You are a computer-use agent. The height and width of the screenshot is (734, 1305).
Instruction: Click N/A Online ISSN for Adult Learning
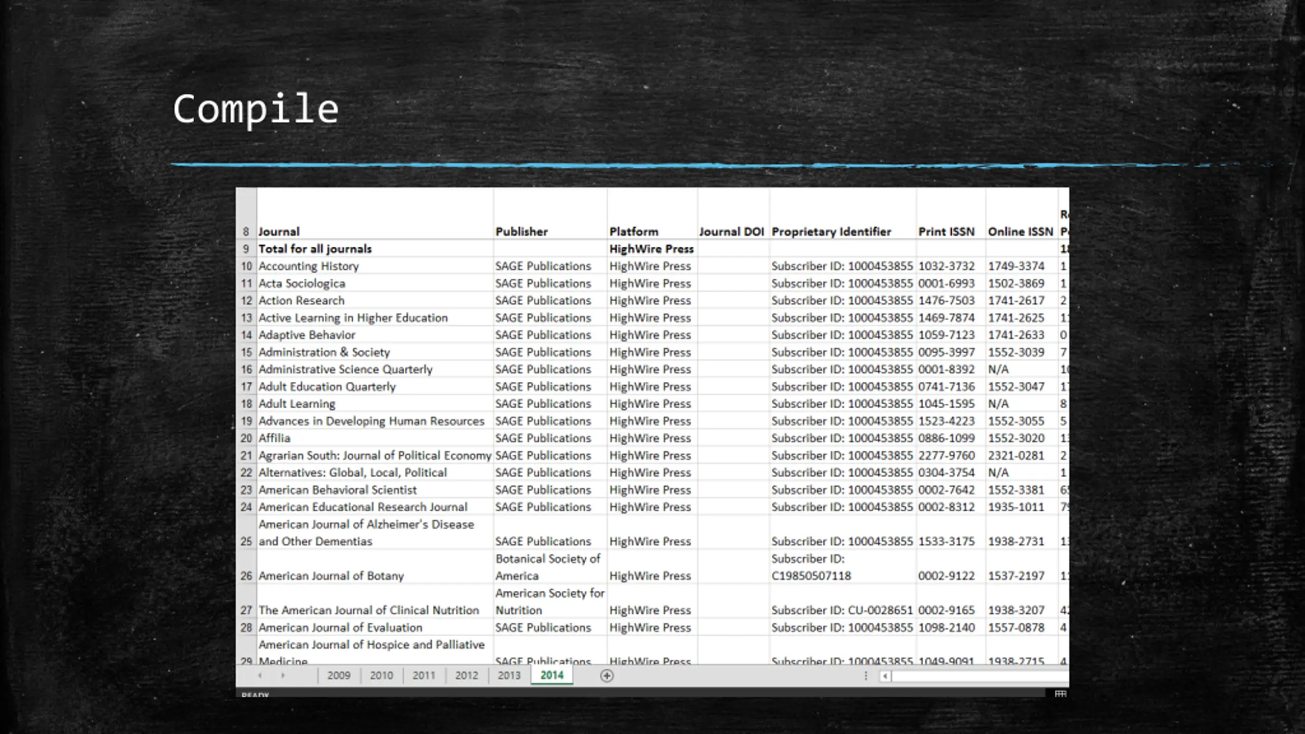coord(1022,404)
